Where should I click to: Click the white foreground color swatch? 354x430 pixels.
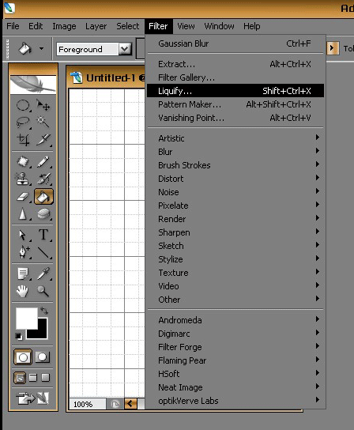point(26,317)
